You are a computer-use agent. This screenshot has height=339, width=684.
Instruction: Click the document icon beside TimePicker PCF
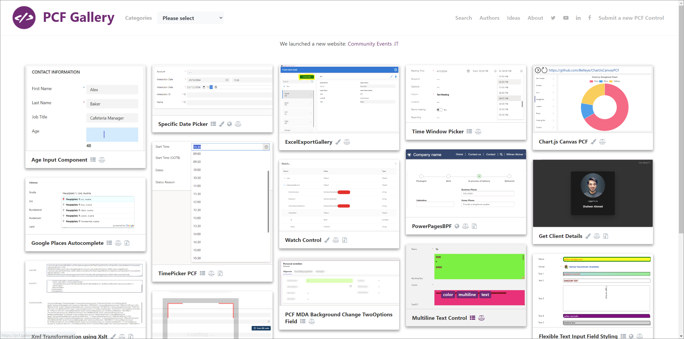[x=220, y=273]
